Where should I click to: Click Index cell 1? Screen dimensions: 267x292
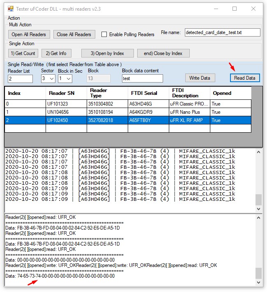25,112
